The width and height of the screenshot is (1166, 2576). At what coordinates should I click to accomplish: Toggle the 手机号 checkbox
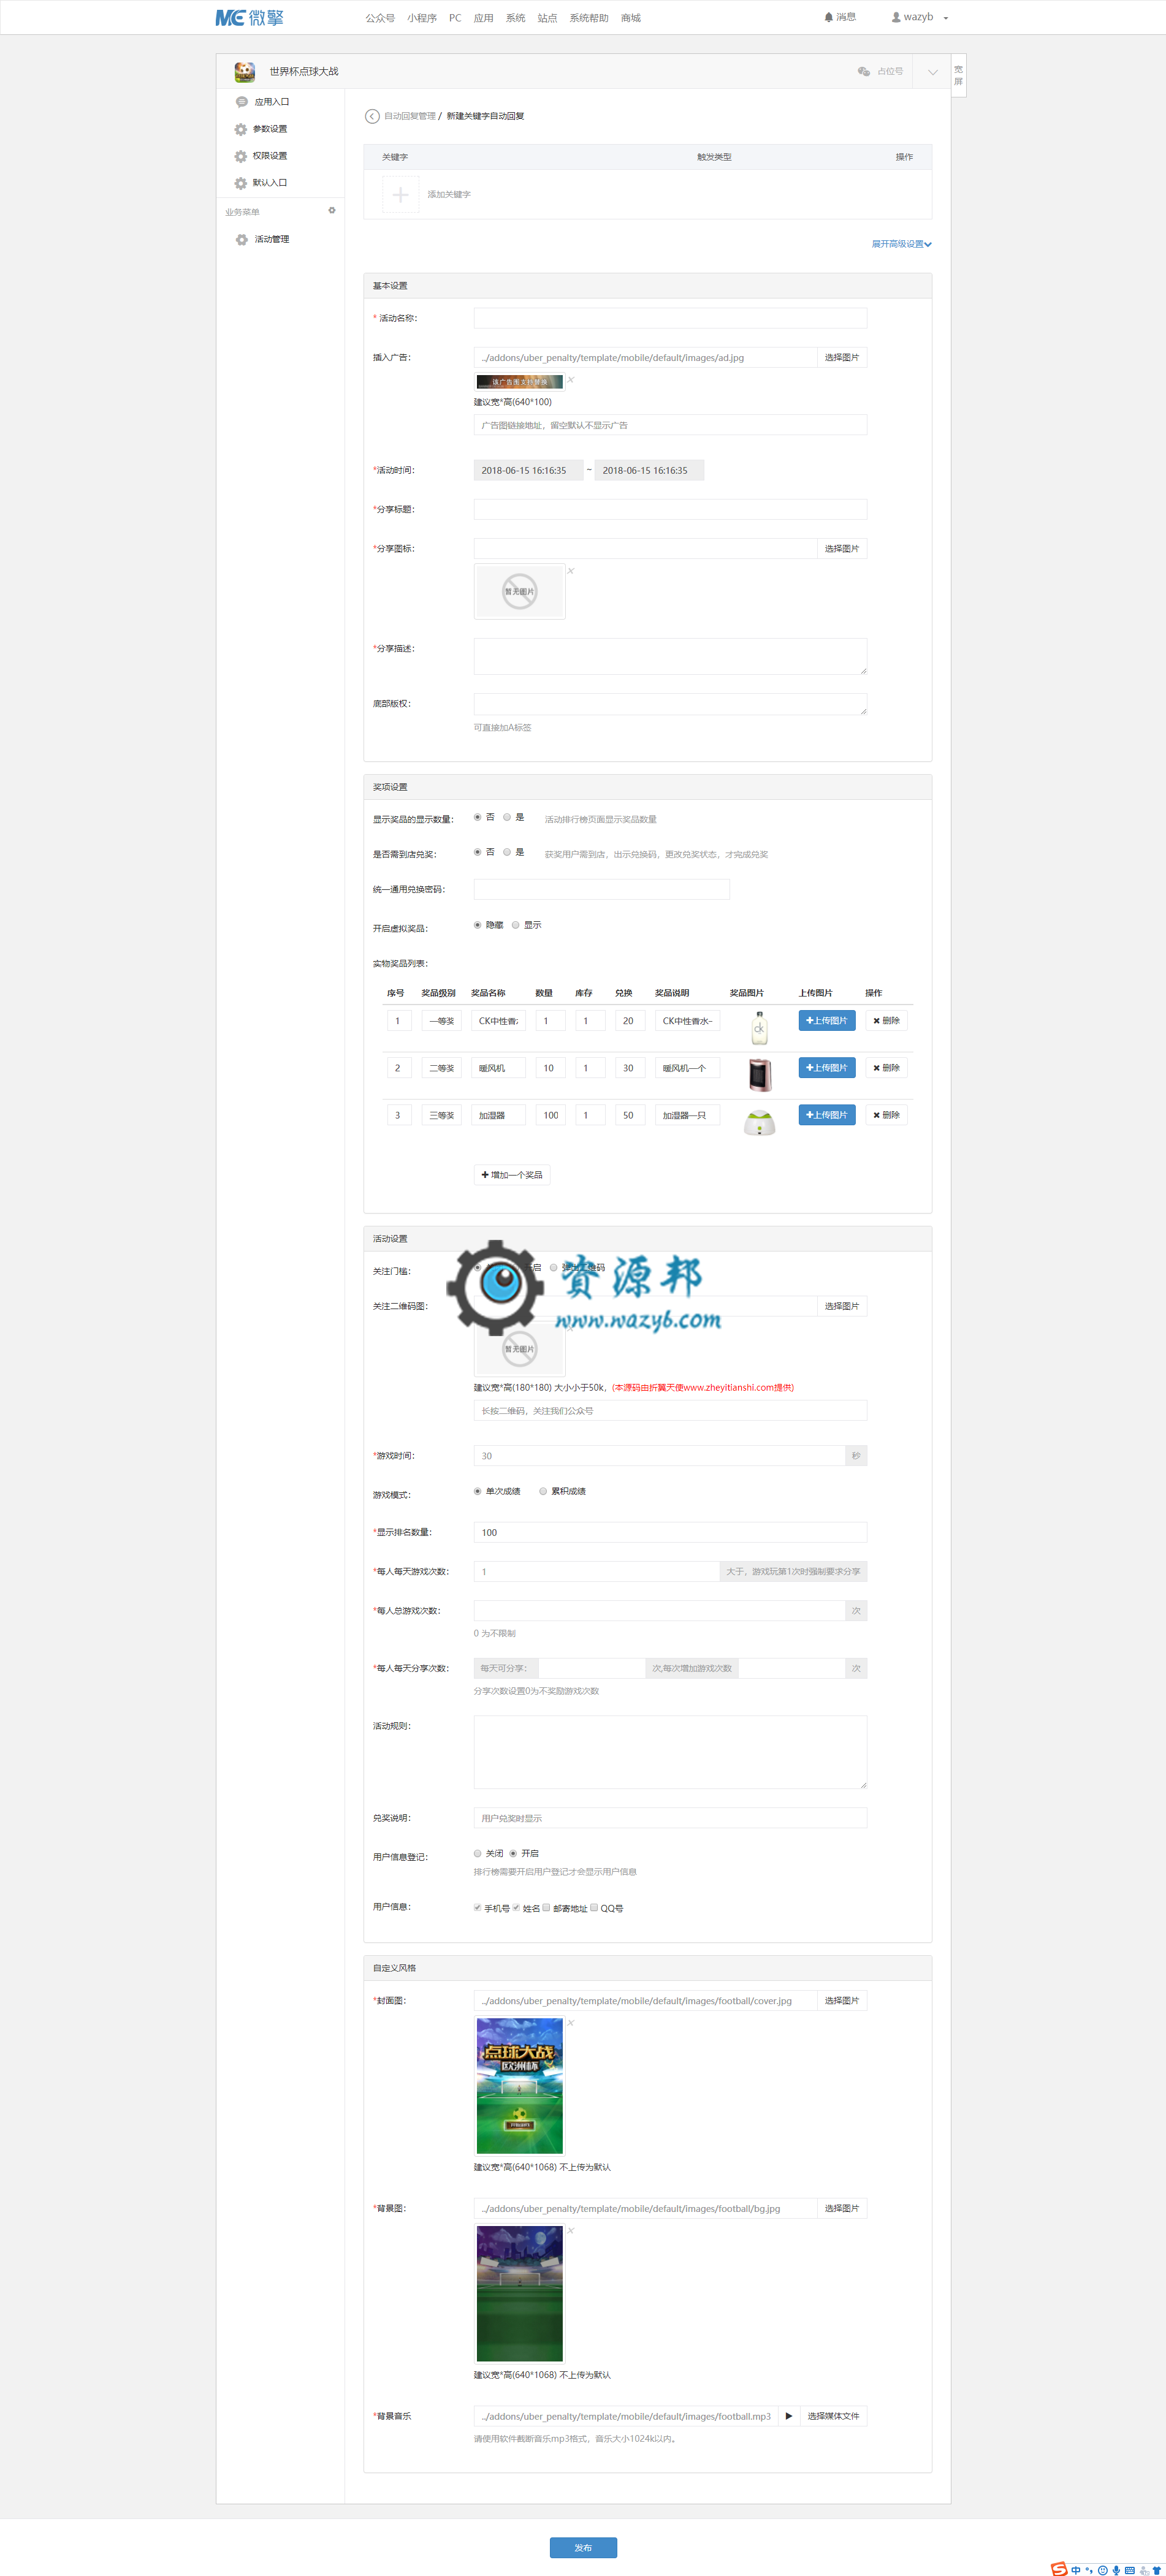tap(477, 1907)
